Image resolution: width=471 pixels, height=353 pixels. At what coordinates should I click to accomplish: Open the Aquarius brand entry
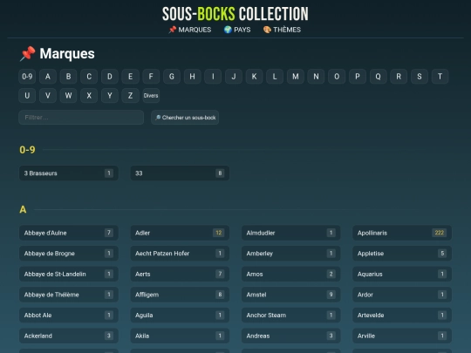pos(402,274)
